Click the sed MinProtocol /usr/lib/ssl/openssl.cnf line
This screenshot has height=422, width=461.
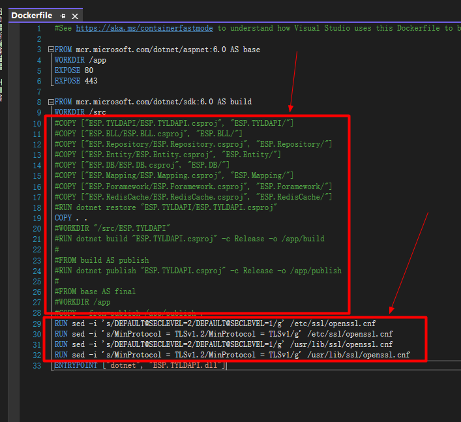point(232,355)
